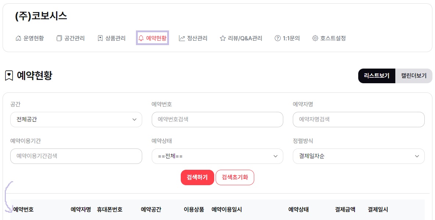Click the 검색초기화 reset button
Viewport: 435px width, 220px height.
pos(235,177)
